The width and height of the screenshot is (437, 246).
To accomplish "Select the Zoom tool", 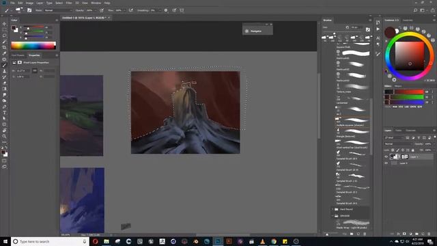I will tap(4, 136).
